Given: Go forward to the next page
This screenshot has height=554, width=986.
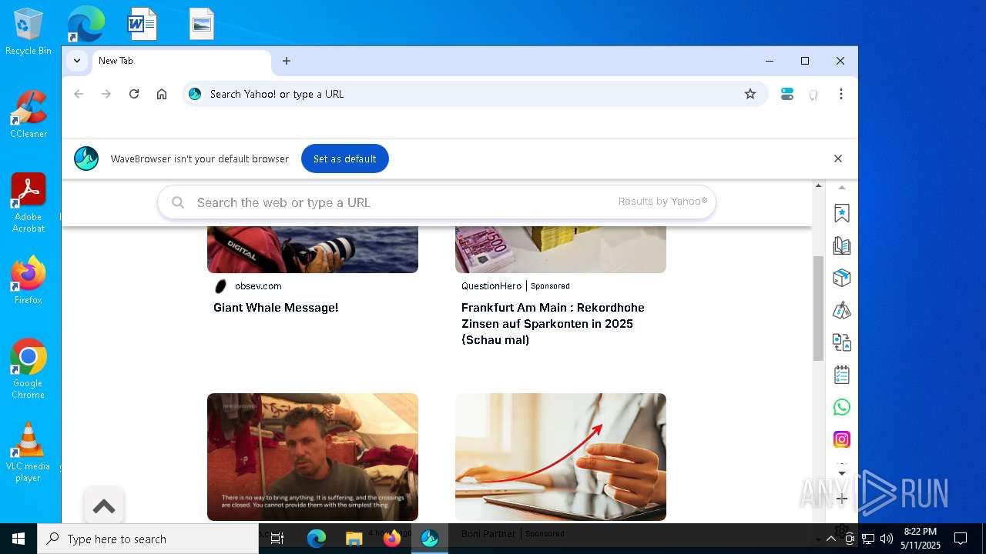Looking at the screenshot, I should [106, 94].
